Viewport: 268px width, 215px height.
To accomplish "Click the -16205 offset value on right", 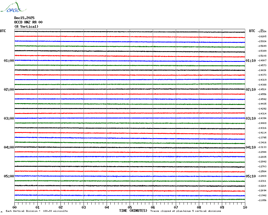I will [262, 36].
